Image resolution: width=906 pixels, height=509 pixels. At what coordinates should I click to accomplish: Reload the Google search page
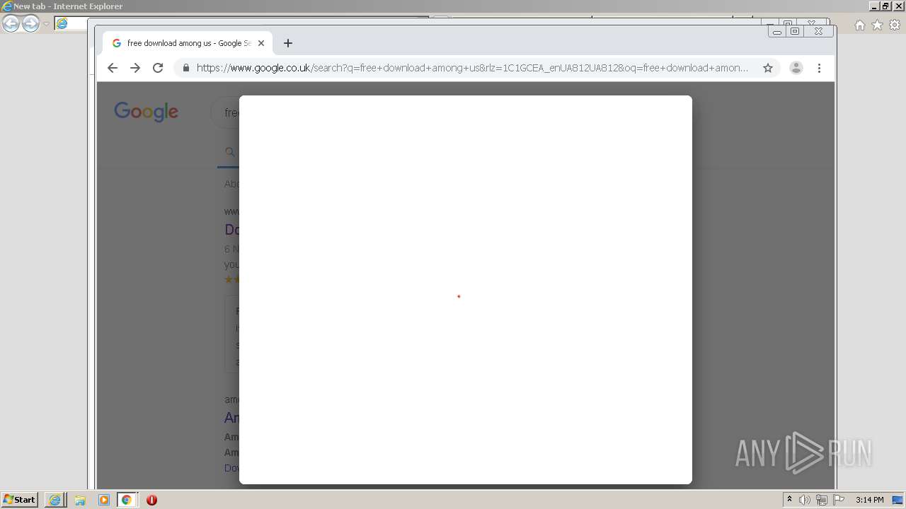point(158,68)
